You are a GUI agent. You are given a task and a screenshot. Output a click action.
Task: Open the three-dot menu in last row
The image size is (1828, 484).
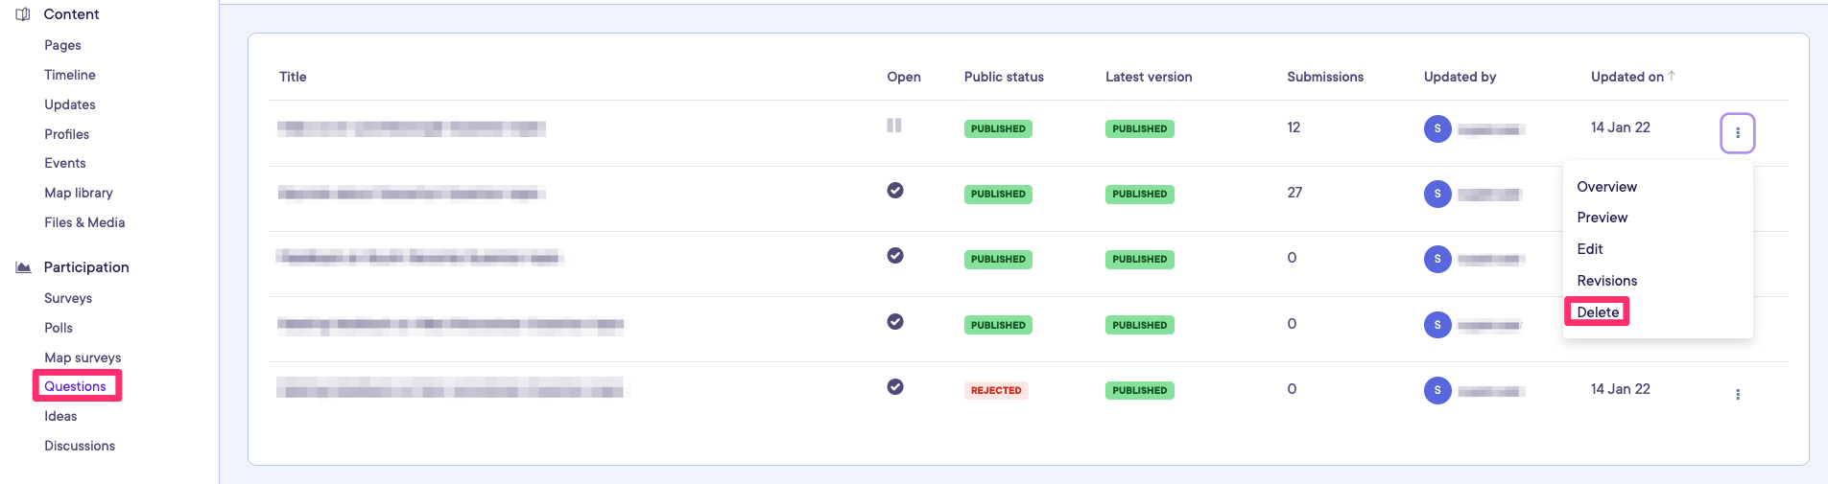(1737, 394)
